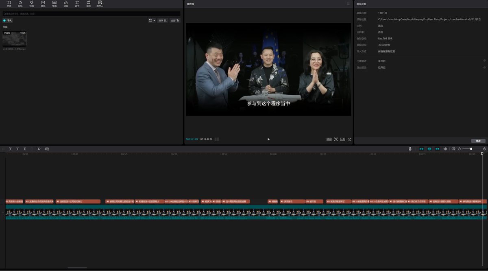Click the 修改 button in draft parameters
This screenshot has height=271, width=488.
coord(478,141)
